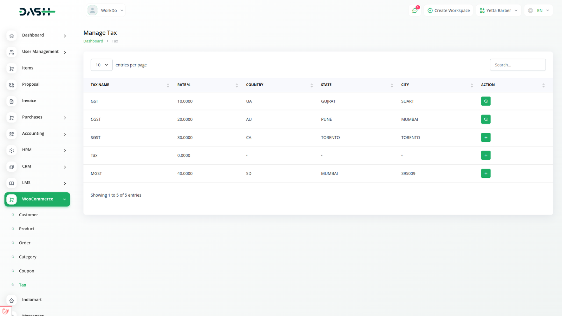The width and height of the screenshot is (562, 316).
Task: Click the User Management icon
Action: 12,52
